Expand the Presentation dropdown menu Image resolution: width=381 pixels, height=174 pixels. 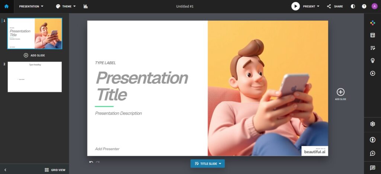pos(31,6)
